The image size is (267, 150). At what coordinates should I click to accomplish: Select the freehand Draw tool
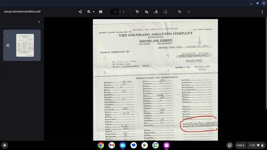147,12
